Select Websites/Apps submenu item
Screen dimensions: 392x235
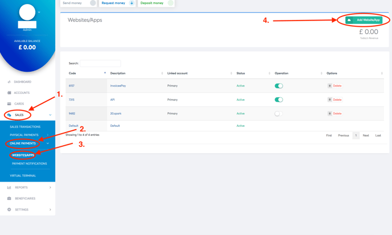(23, 155)
